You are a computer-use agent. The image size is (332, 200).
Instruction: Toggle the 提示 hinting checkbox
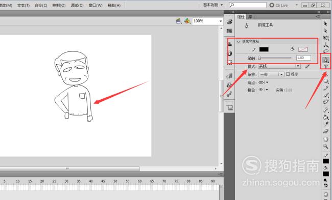point(288,74)
